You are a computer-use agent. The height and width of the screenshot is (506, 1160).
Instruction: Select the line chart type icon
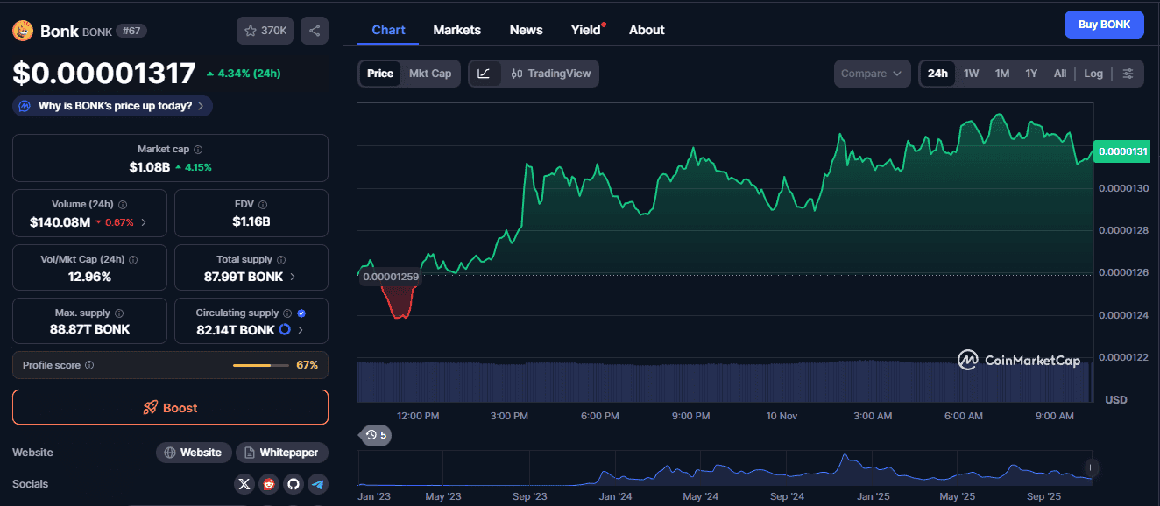pos(484,74)
